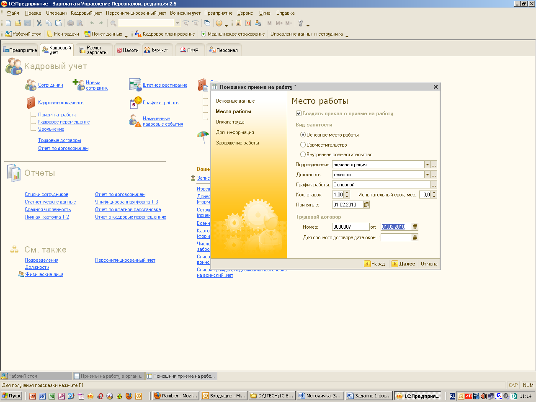The width and height of the screenshot is (536, 402).
Task: Switch to the Налоги tab
Action: pos(127,50)
